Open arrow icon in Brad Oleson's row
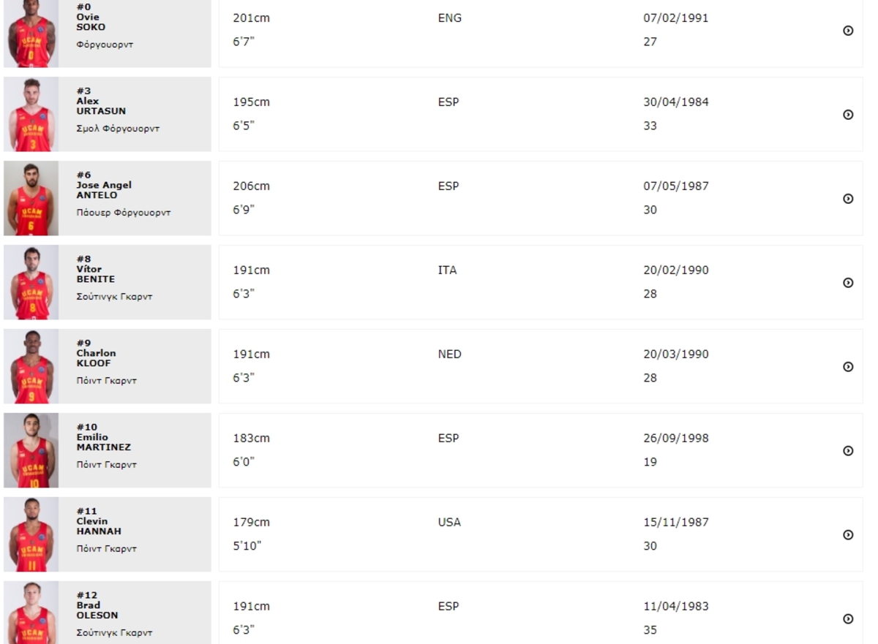The image size is (878, 644). tap(848, 619)
